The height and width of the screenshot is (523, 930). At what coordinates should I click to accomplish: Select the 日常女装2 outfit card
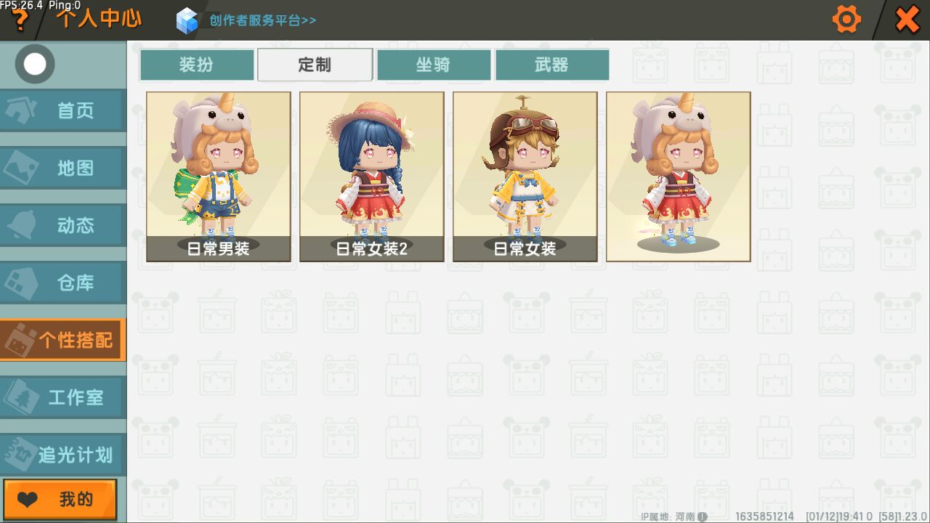coord(372,177)
